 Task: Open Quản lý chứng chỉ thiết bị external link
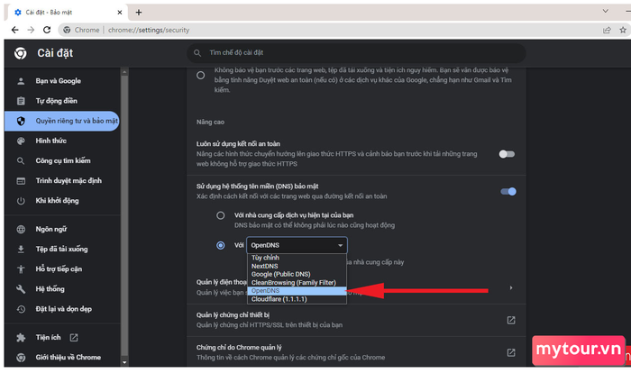click(x=511, y=320)
